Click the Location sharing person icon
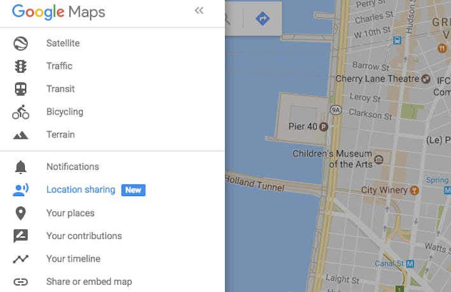This screenshot has width=451, height=292. pos(20,190)
